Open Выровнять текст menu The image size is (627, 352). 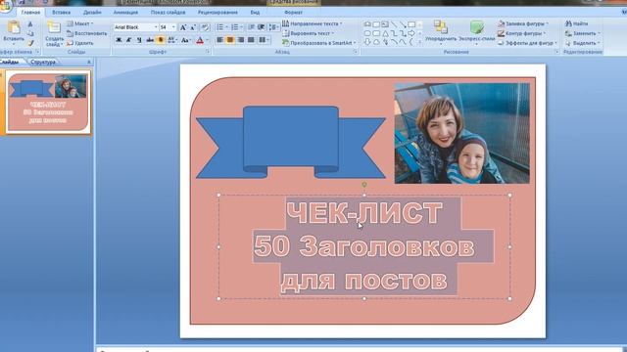(308, 33)
